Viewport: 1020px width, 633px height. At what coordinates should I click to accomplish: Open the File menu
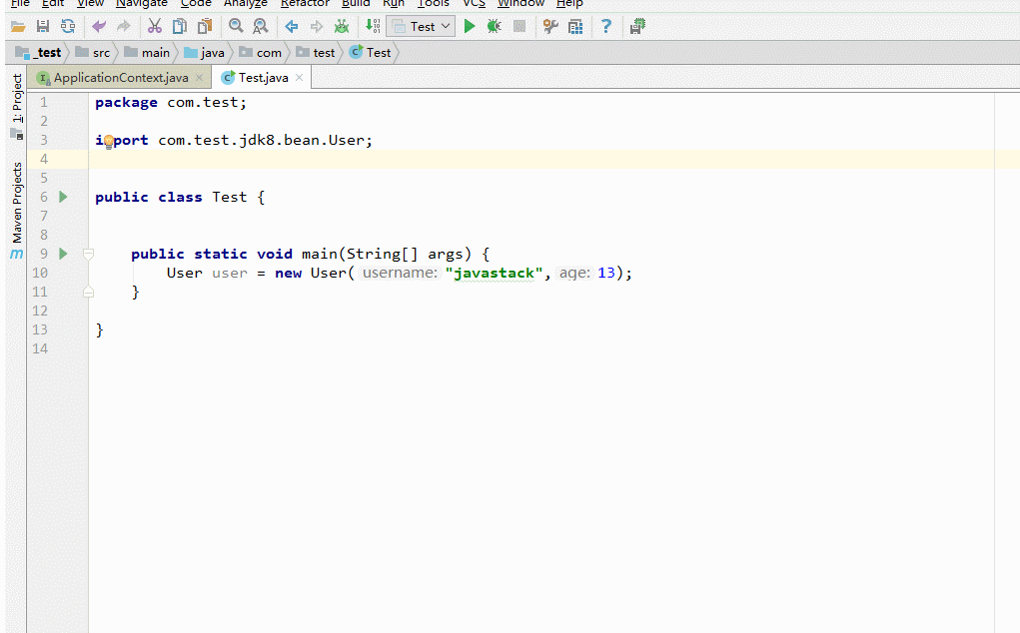point(20,4)
